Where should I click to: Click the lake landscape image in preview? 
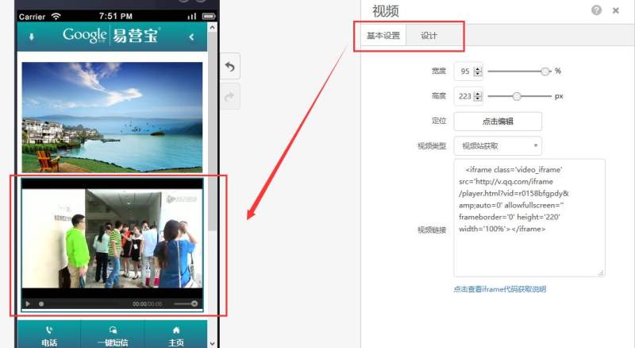[x=112, y=118]
